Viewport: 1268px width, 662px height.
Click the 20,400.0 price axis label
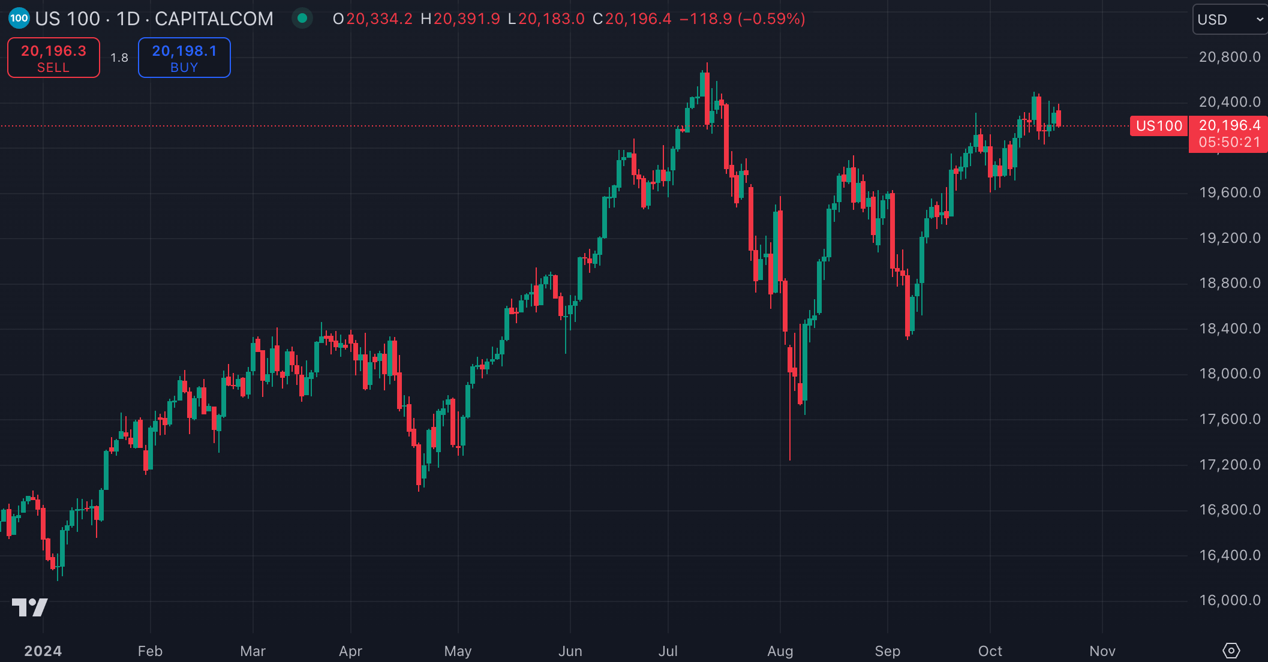pyautogui.click(x=1230, y=102)
